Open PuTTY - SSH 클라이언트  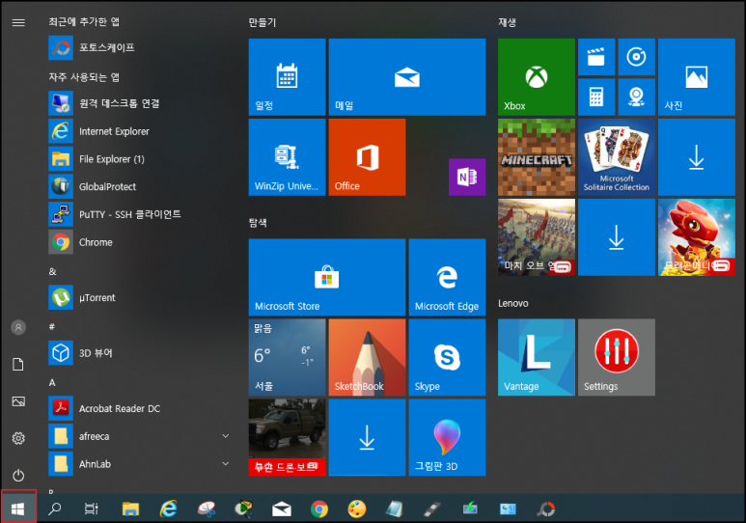point(138,214)
